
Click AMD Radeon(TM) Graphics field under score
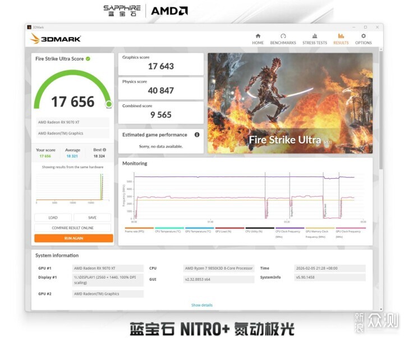tap(72, 133)
